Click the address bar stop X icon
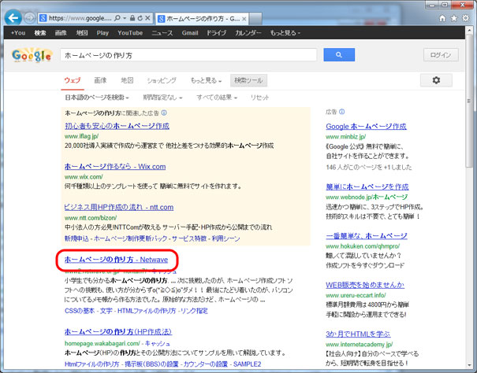 147,18
